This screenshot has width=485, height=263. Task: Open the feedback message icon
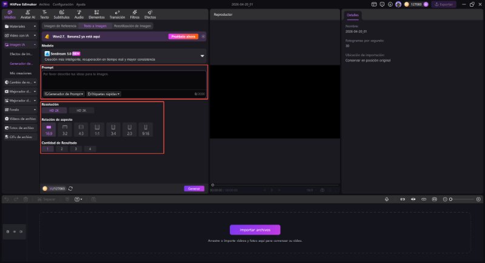[382, 4]
